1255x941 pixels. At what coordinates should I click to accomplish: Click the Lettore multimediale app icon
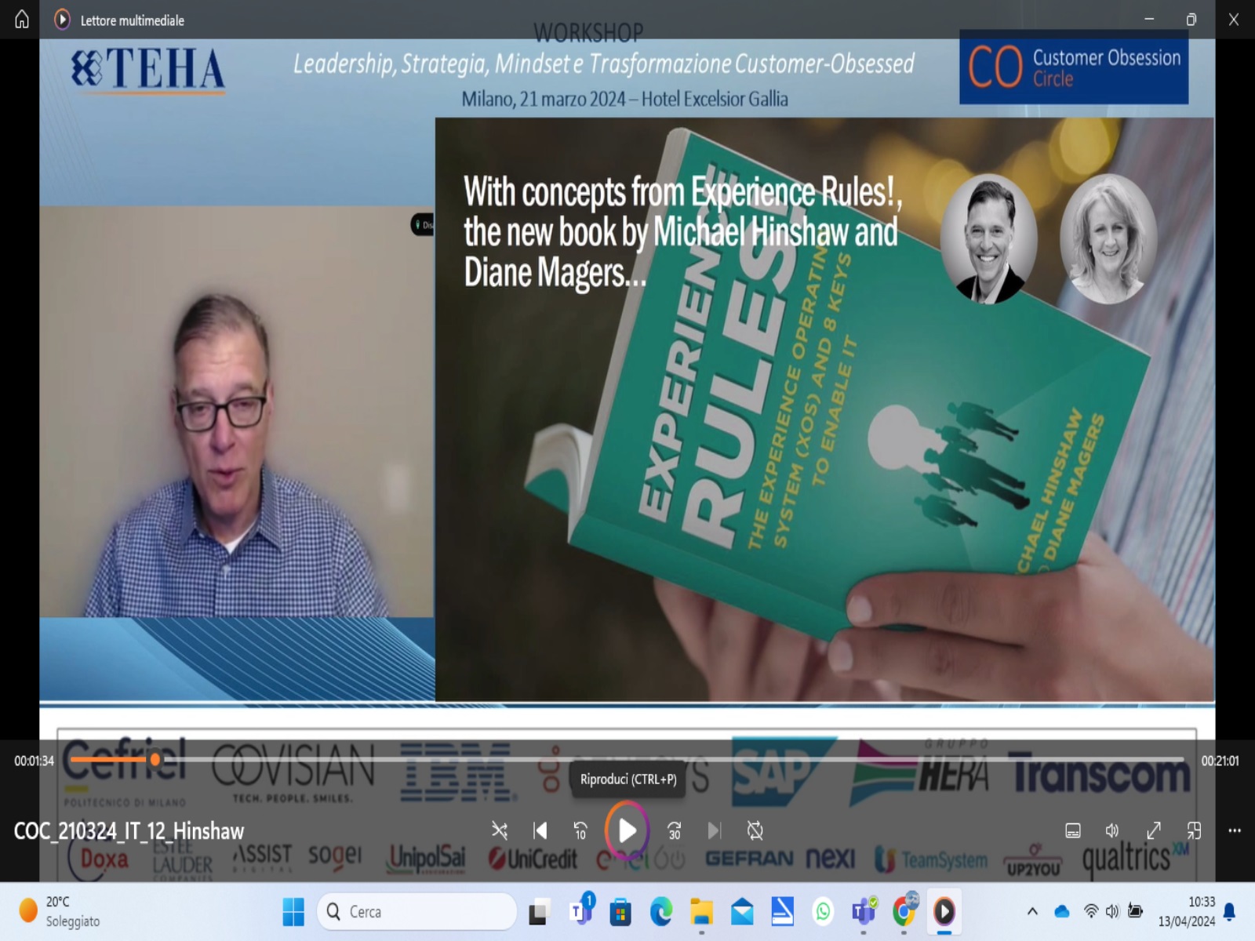(x=62, y=20)
